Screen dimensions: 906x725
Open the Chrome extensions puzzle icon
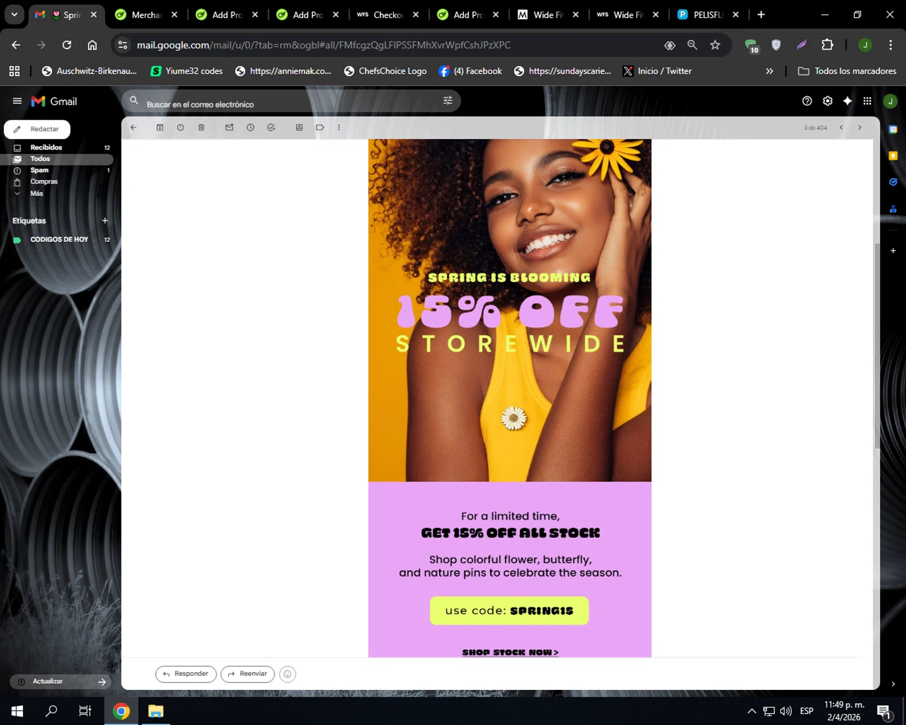click(x=827, y=45)
